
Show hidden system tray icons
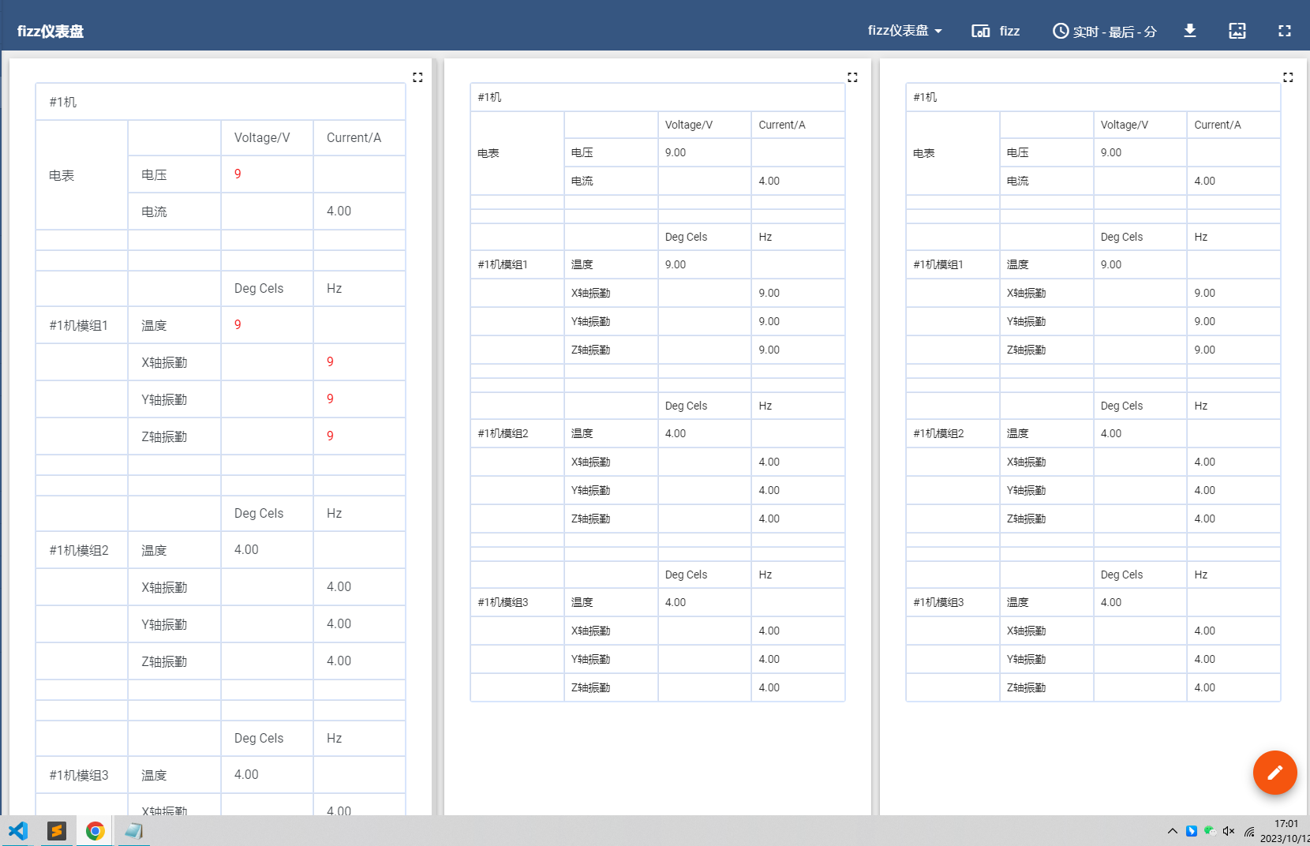tap(1173, 831)
